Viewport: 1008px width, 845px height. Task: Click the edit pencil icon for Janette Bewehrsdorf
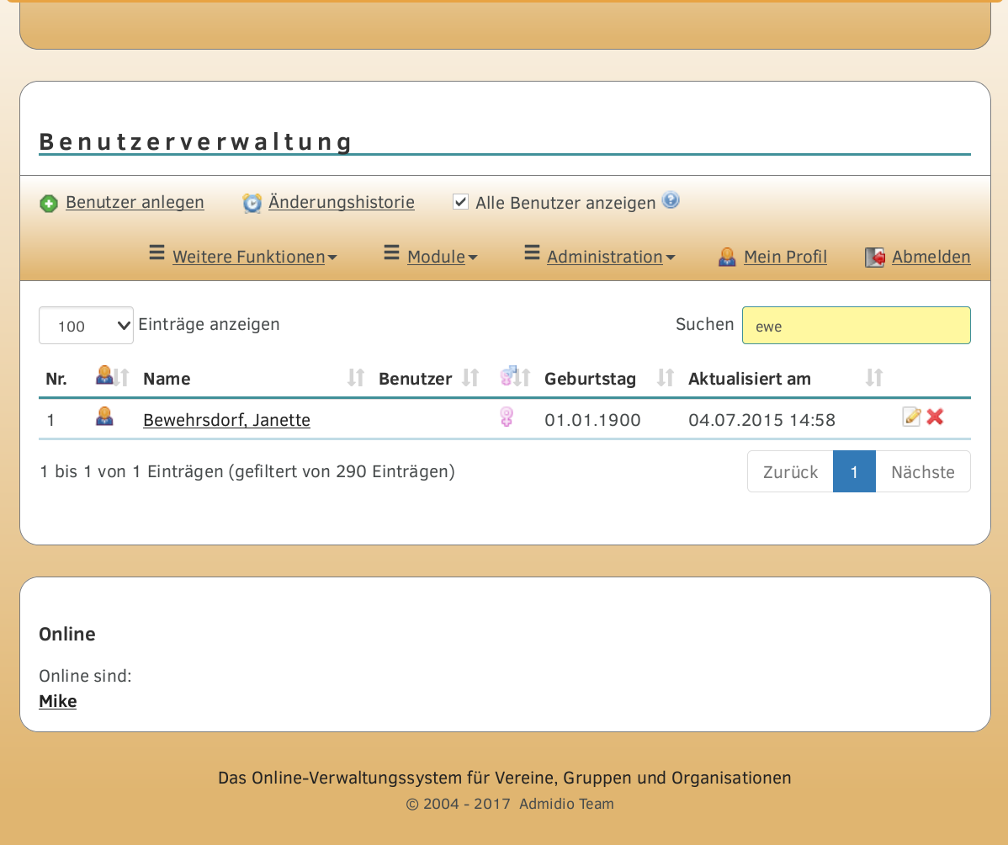911,417
